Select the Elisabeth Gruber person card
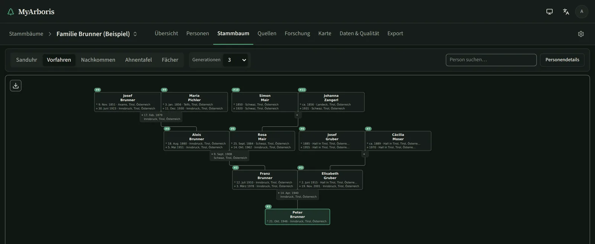Screen dimensions: 595x244 (330, 180)
